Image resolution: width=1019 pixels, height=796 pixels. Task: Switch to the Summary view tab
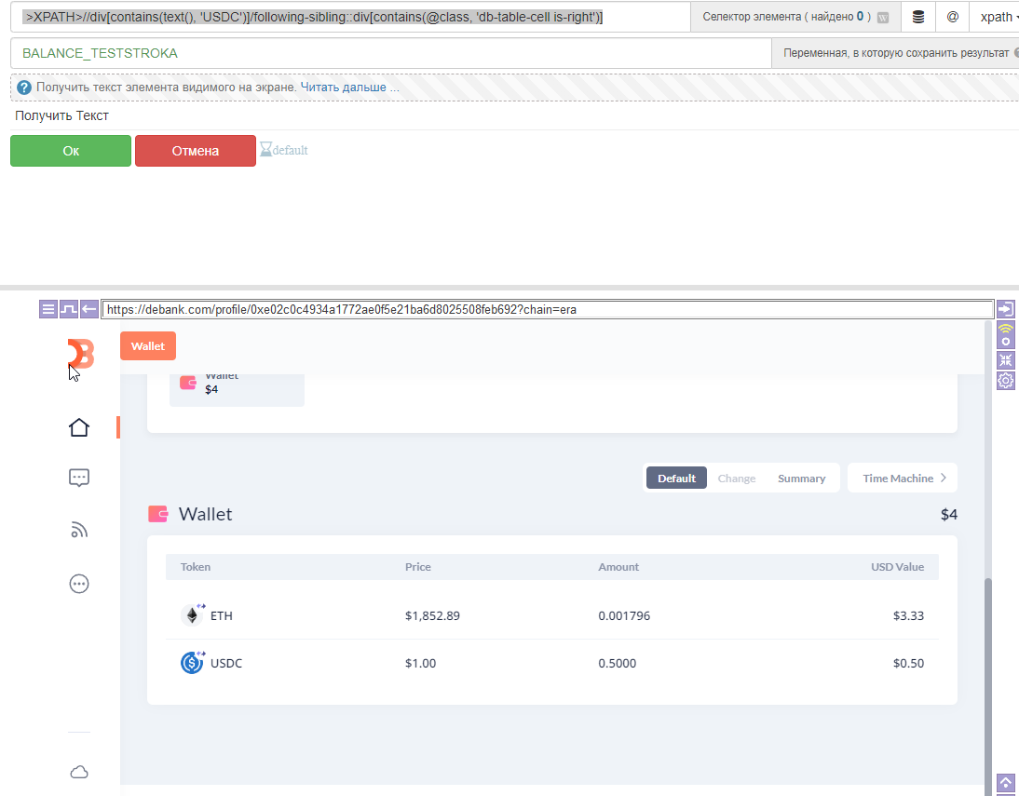[801, 479]
